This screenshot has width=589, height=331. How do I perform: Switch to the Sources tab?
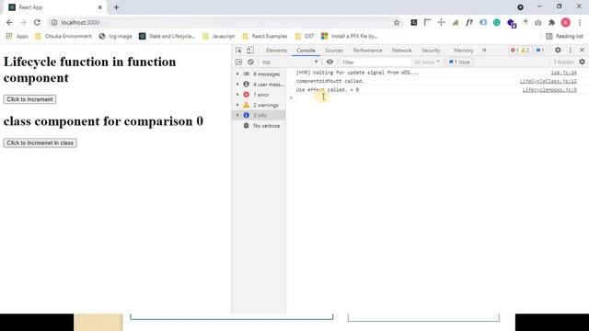334,51
